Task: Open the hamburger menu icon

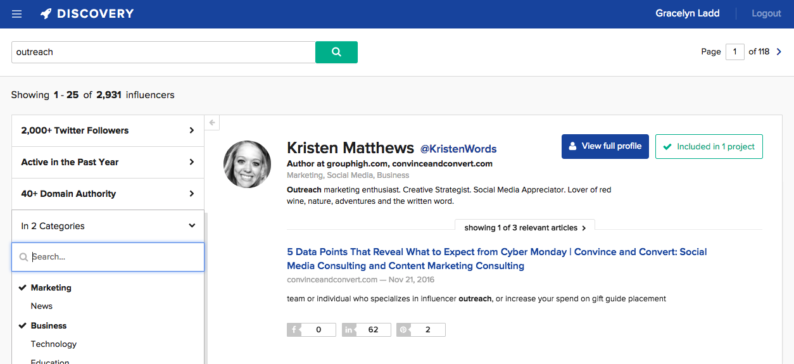Action: coord(16,14)
